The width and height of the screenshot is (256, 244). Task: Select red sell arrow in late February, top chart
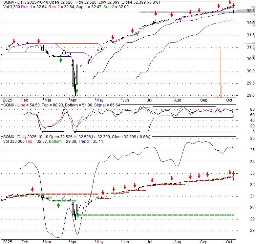38,41
